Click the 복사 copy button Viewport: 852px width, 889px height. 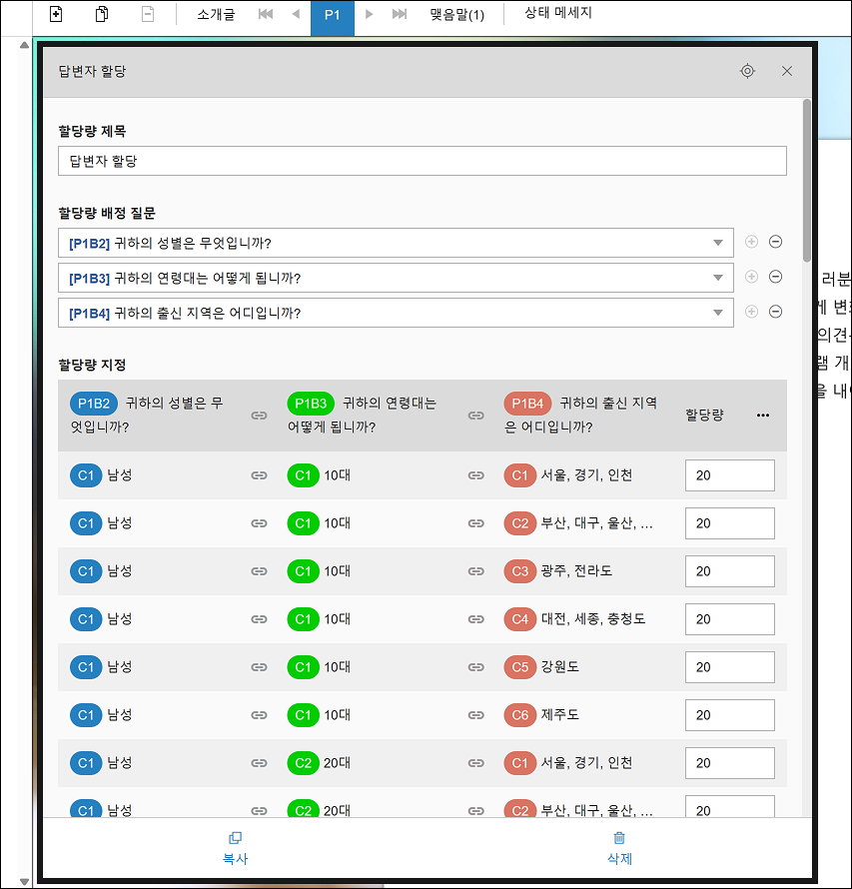236,849
